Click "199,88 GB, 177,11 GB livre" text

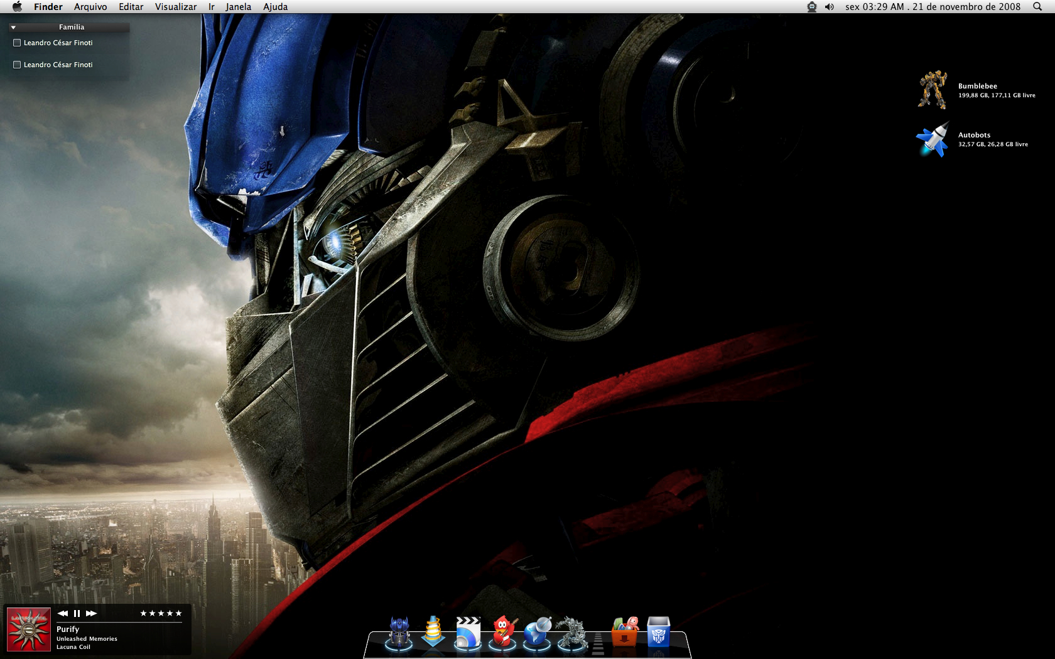point(997,95)
